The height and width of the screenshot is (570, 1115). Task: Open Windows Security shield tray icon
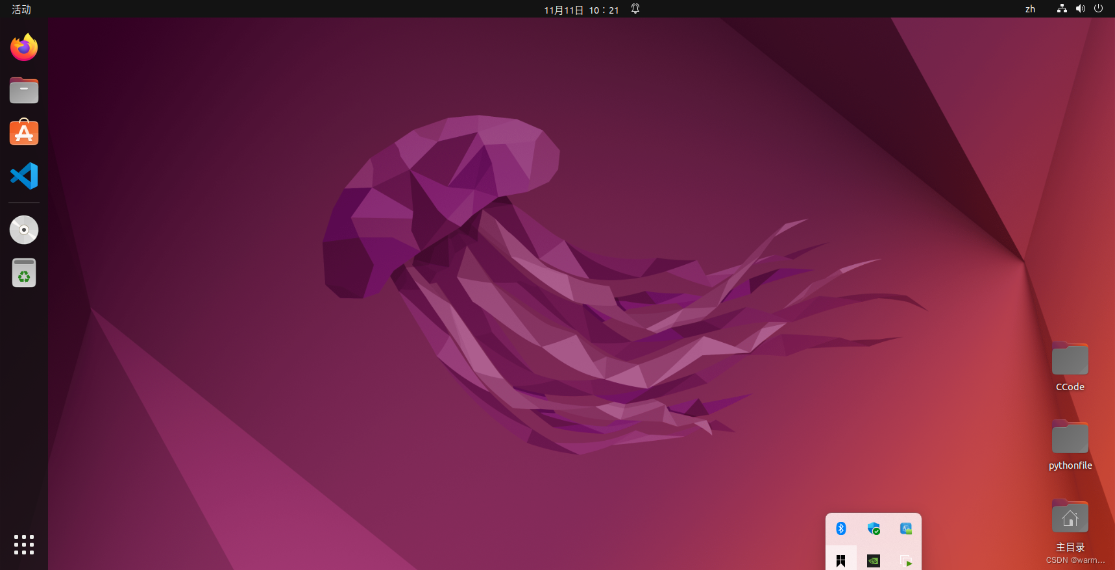(x=874, y=528)
